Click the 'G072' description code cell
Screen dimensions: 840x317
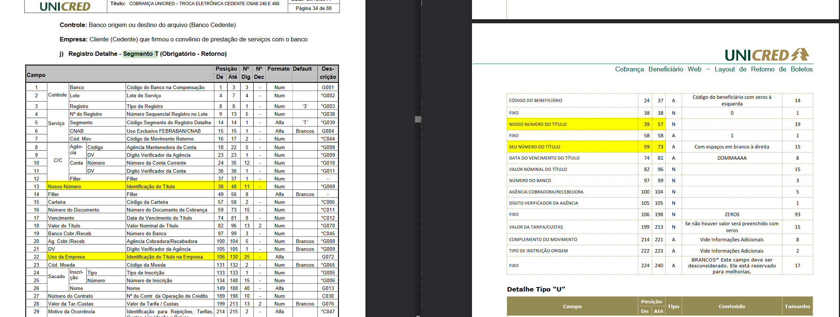pos(328,257)
